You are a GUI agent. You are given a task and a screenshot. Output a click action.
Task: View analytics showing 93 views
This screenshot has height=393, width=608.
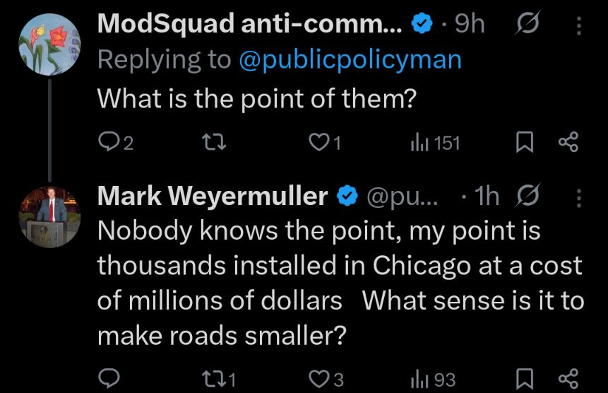pyautogui.click(x=434, y=380)
